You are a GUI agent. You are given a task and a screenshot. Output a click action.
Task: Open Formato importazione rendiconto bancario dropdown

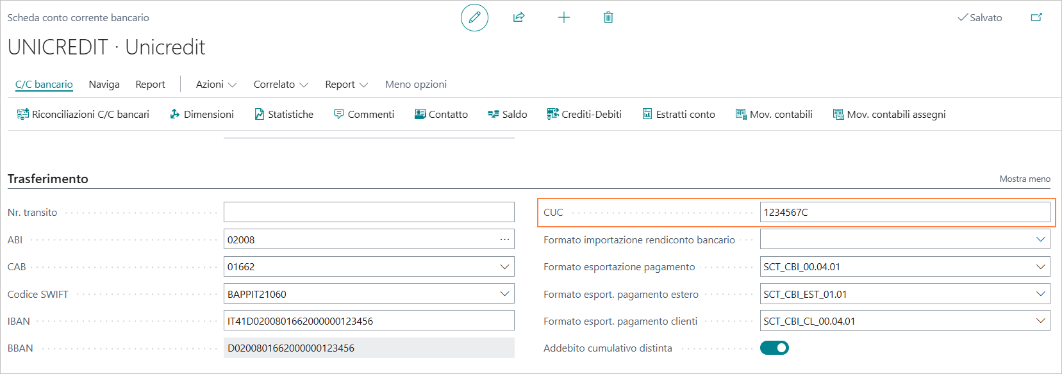coord(1041,240)
